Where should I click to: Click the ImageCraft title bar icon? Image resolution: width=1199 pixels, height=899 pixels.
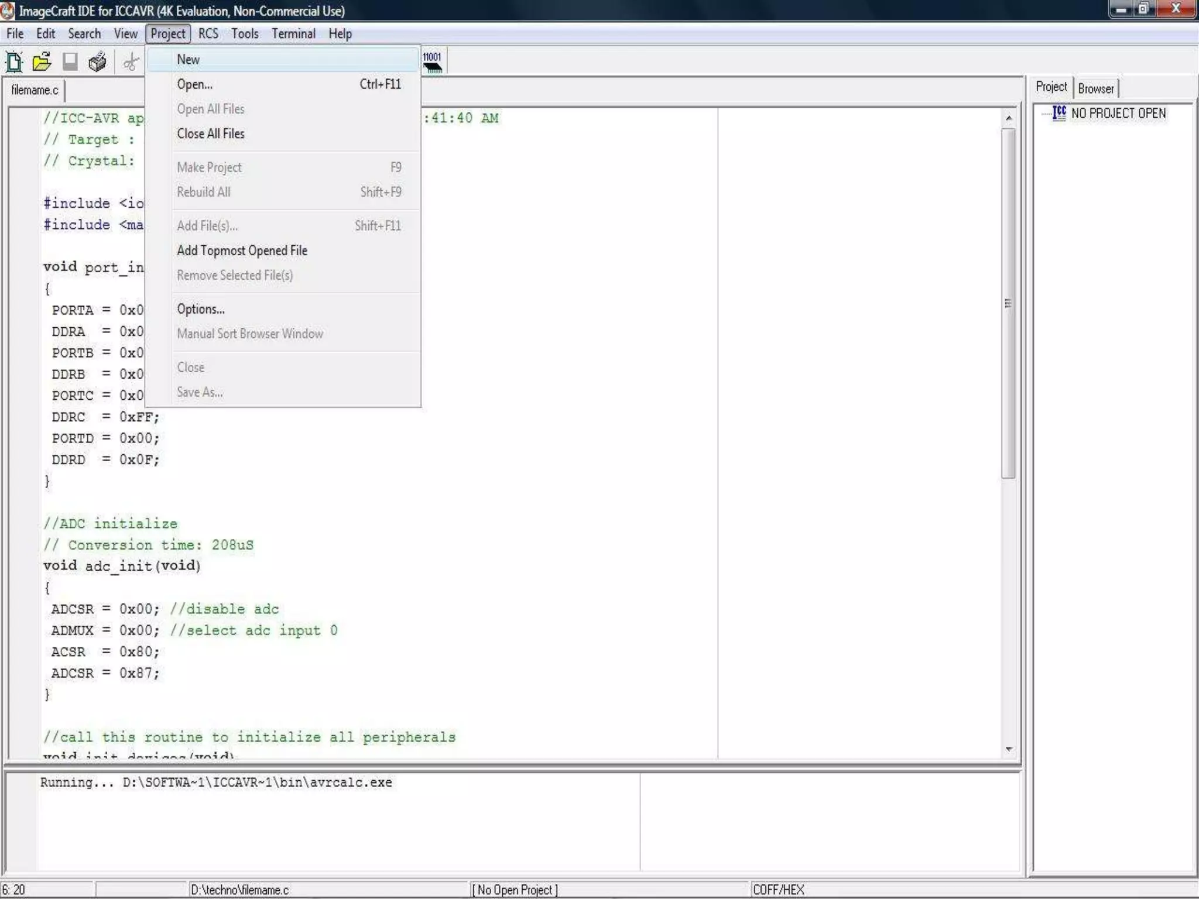[x=8, y=11]
